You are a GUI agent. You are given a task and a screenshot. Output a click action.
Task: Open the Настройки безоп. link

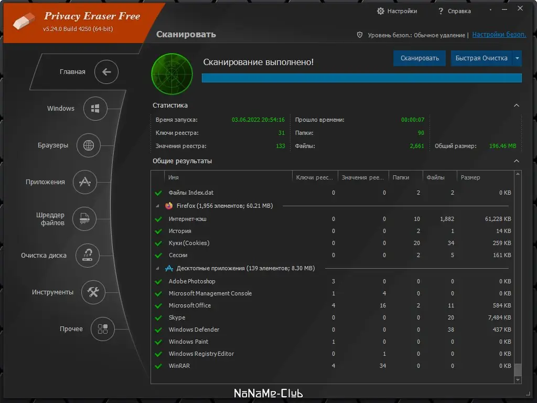499,34
